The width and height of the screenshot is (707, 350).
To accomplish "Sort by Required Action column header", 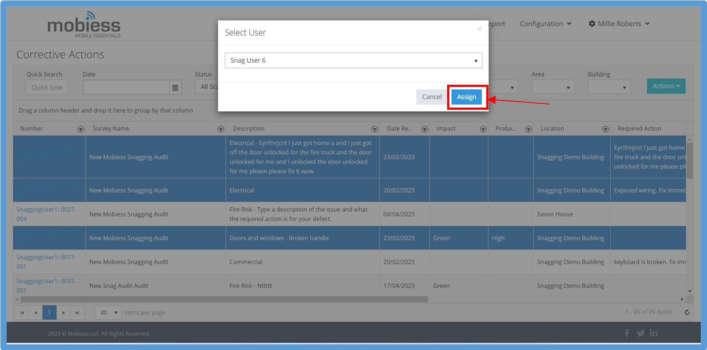I will point(639,129).
